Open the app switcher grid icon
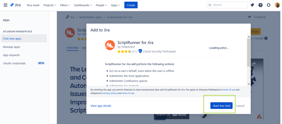Image resolution: width=282 pixels, height=124 pixels. click(5, 5)
